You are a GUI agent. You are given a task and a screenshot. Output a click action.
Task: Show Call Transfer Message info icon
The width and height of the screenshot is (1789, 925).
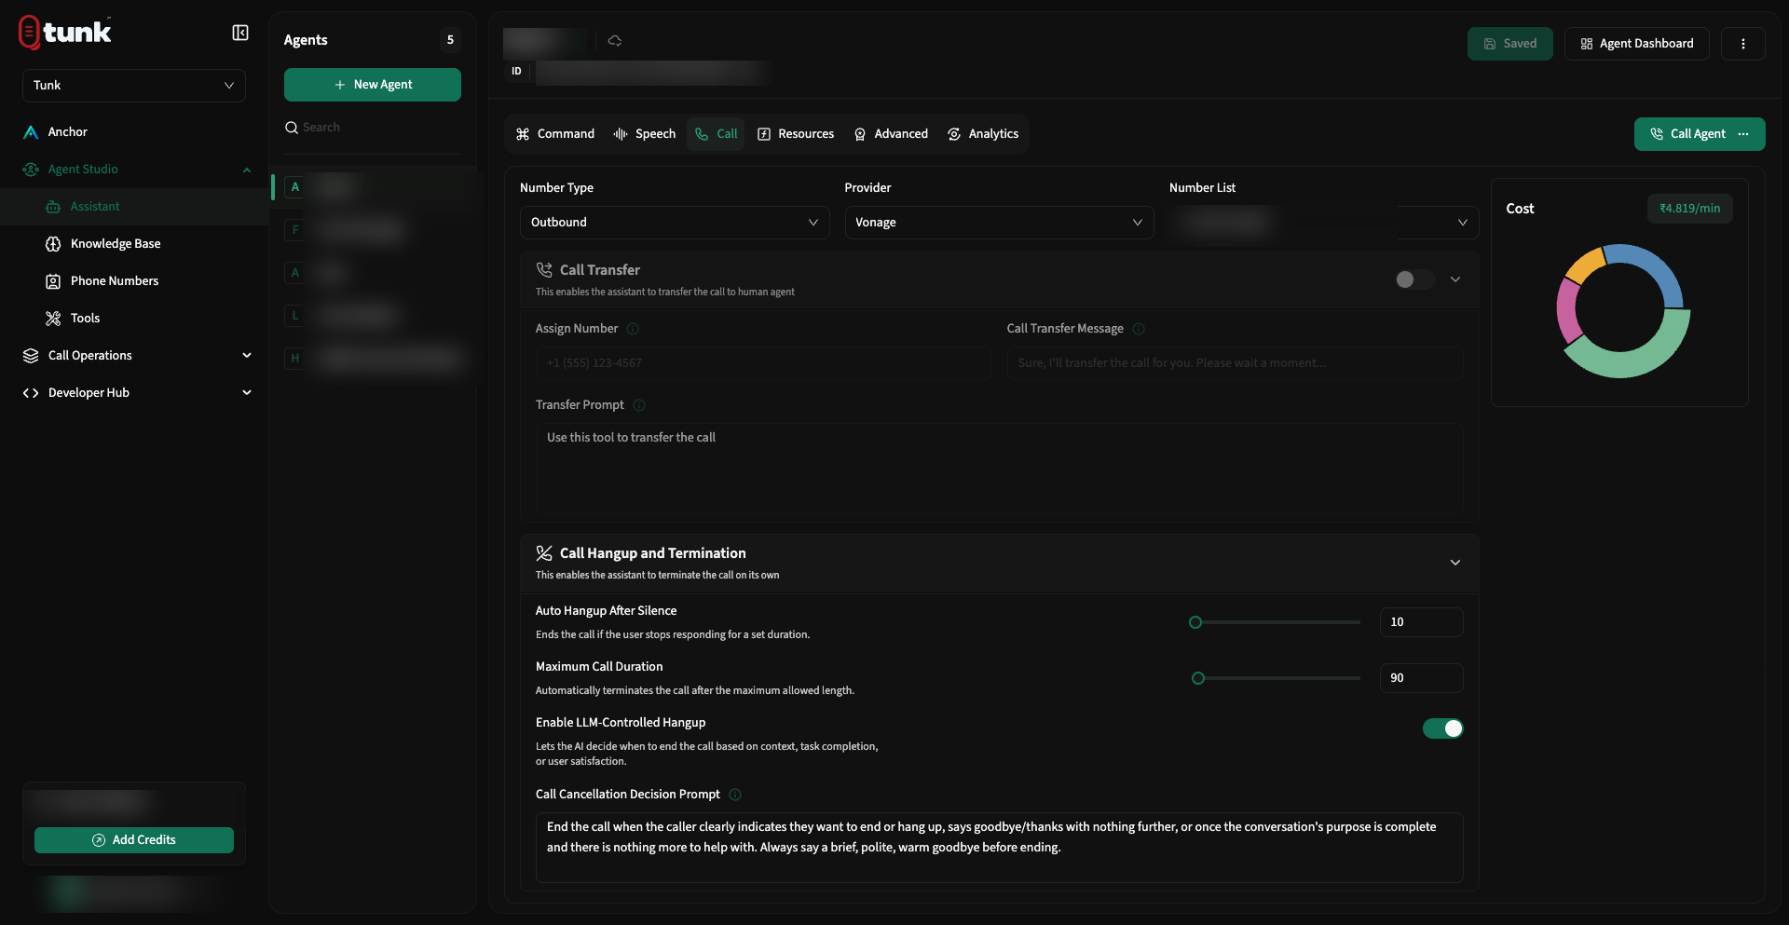tap(1139, 329)
